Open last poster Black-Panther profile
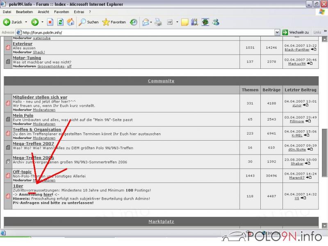 (x=297, y=50)
